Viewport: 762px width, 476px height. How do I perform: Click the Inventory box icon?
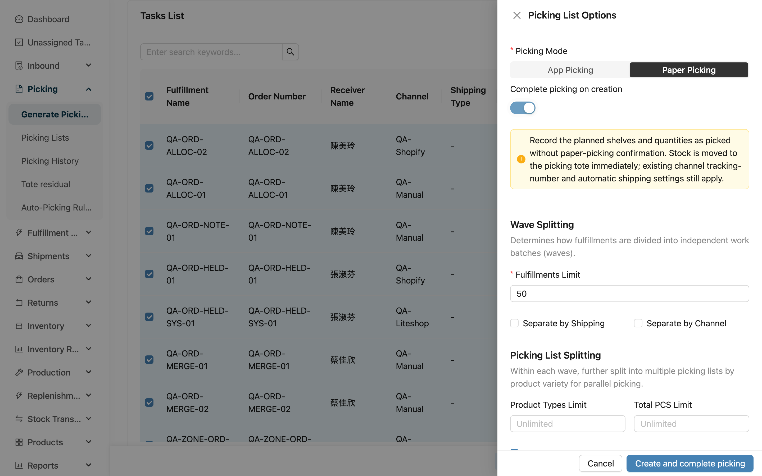19,326
